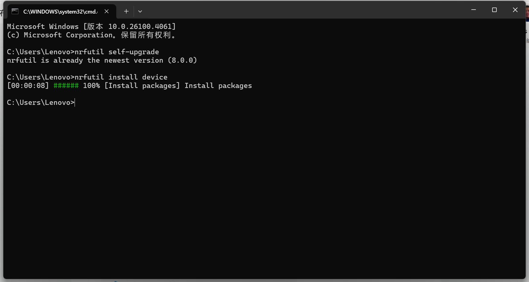
Task: Minimize the terminal window
Action: click(x=473, y=10)
